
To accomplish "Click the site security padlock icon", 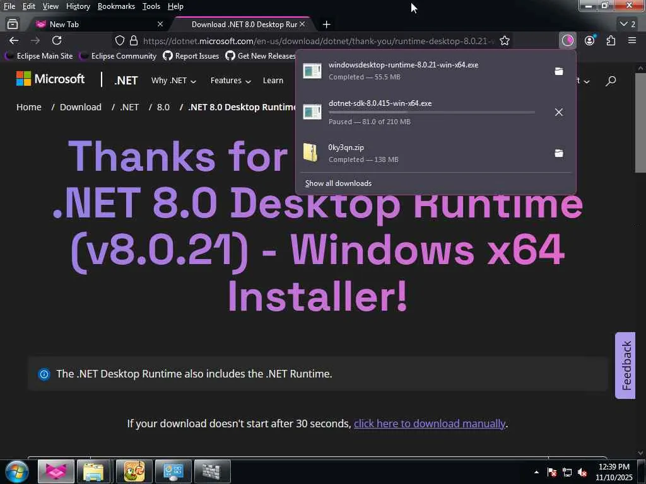I will (134, 40).
